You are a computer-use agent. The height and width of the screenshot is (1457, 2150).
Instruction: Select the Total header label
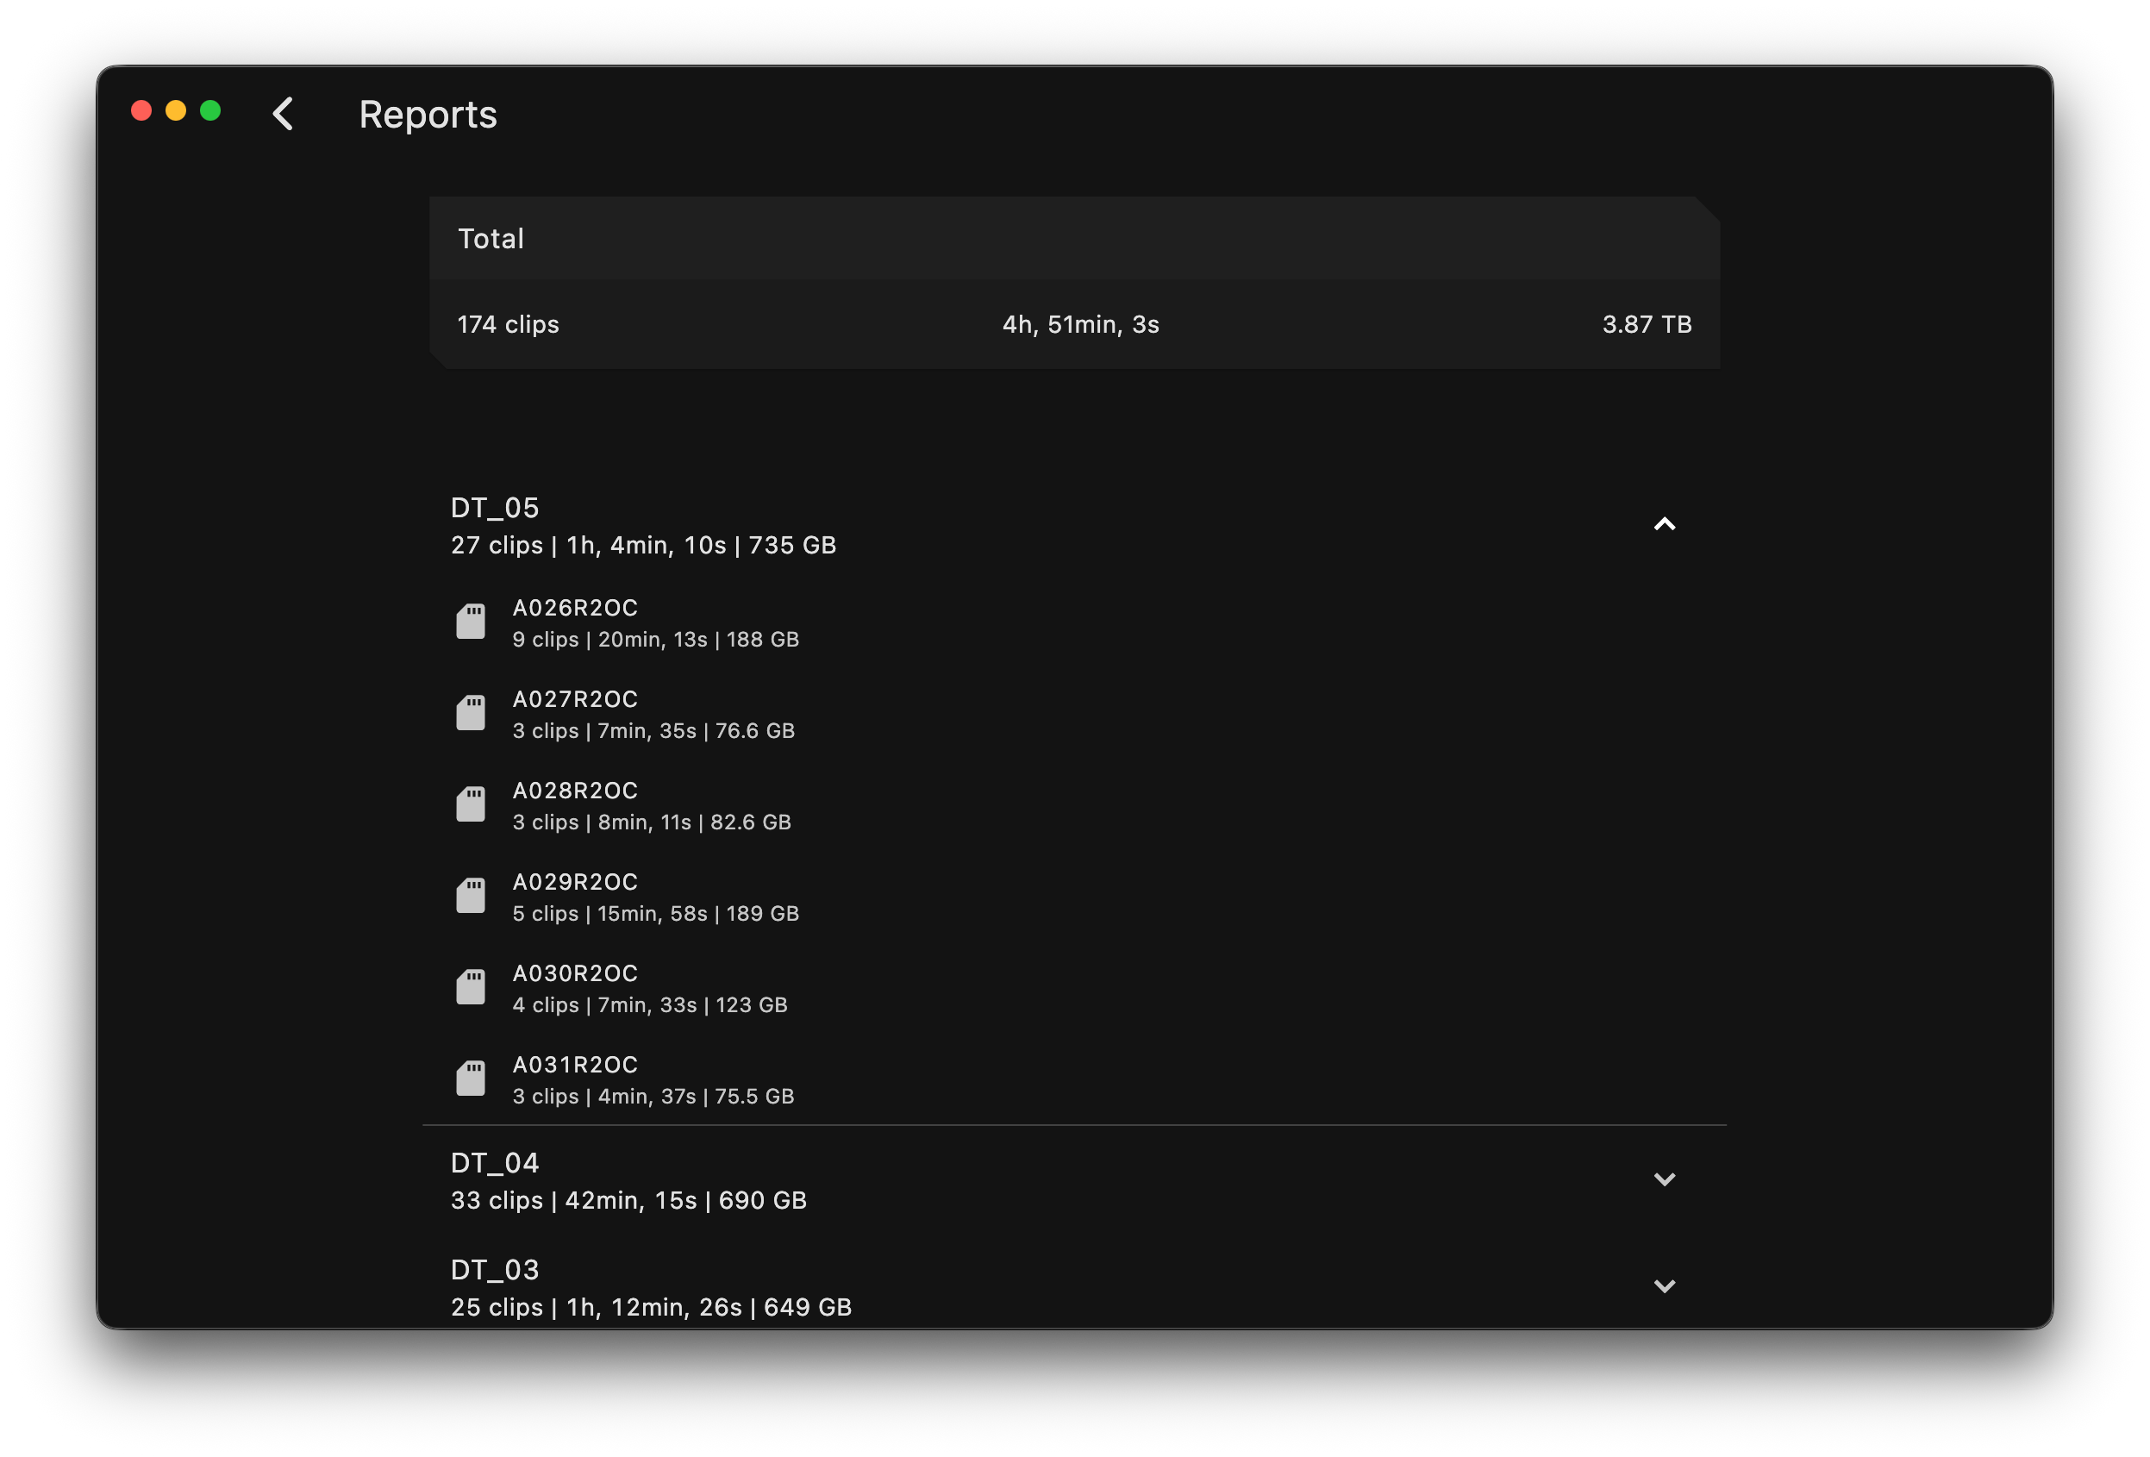click(x=491, y=239)
